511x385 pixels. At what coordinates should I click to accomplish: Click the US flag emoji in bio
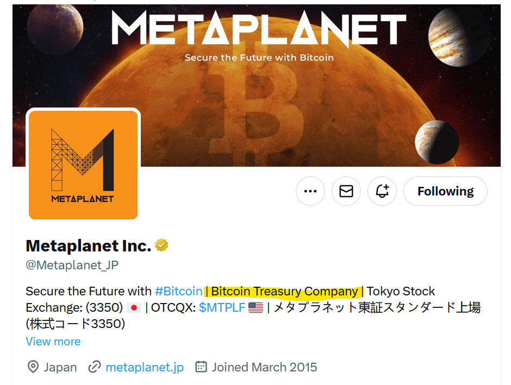255,308
